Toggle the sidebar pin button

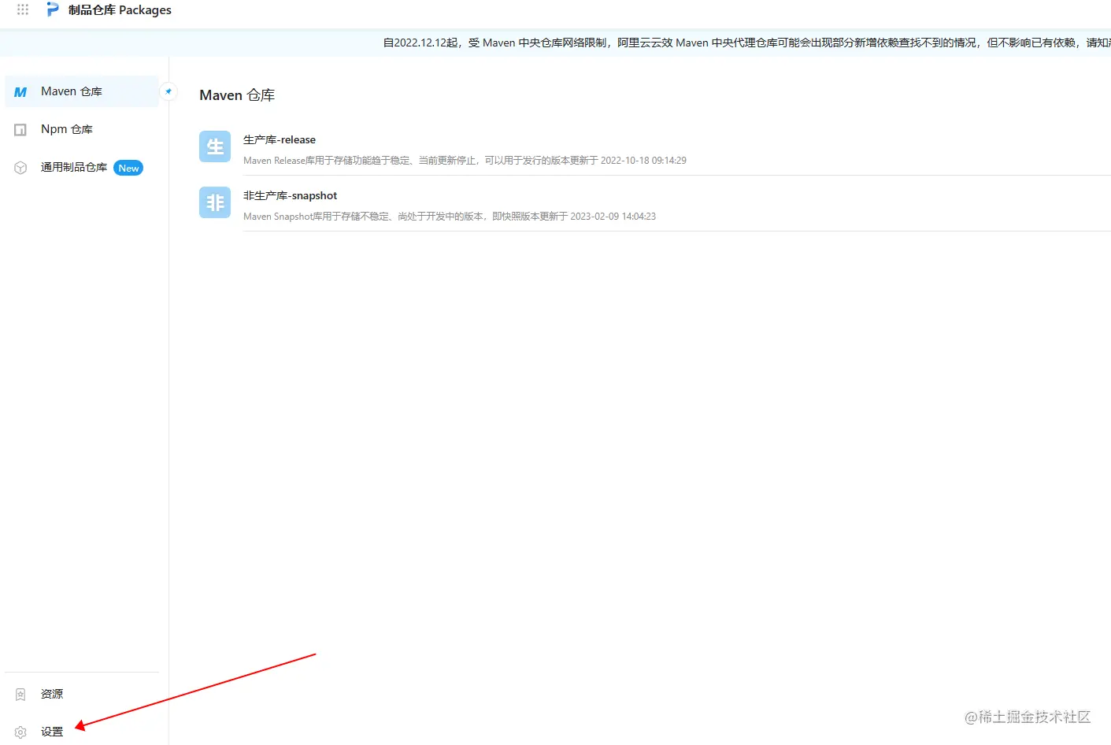[x=169, y=91]
